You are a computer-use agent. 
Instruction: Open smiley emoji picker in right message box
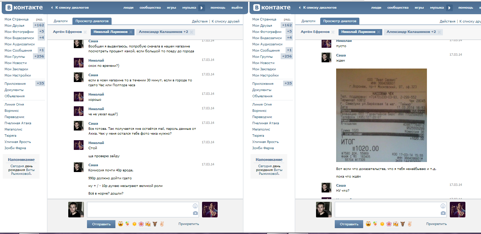[x=443, y=206]
